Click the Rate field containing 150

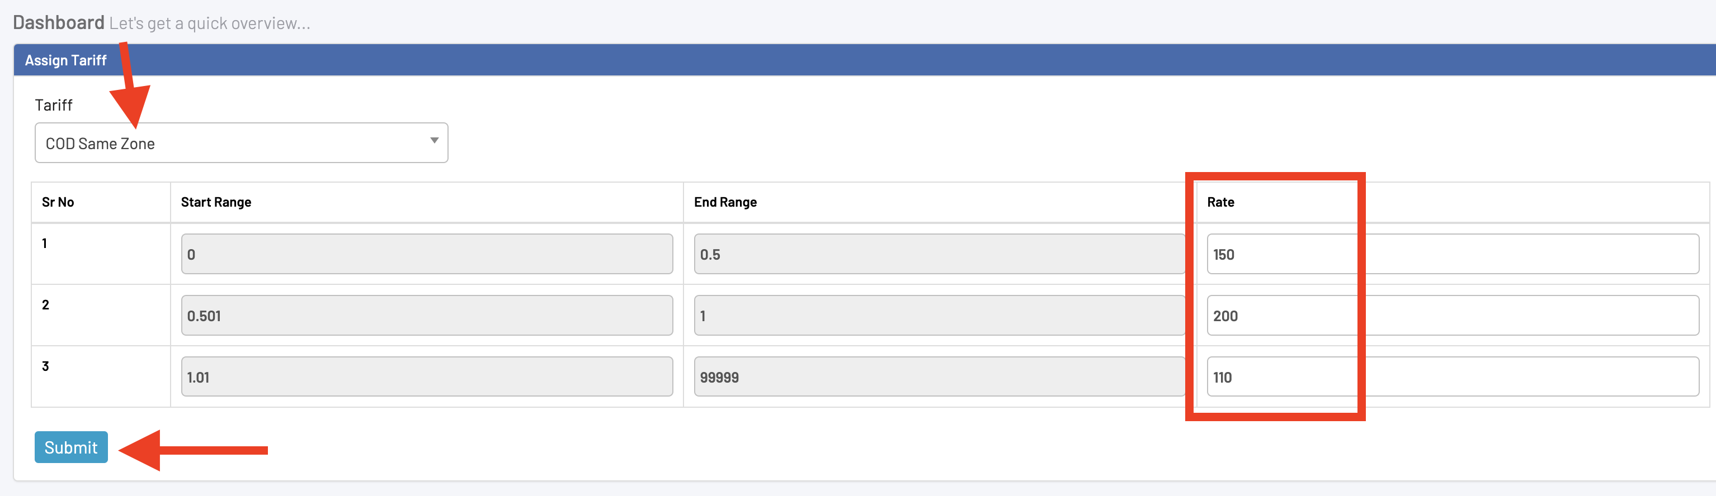pos(1453,254)
